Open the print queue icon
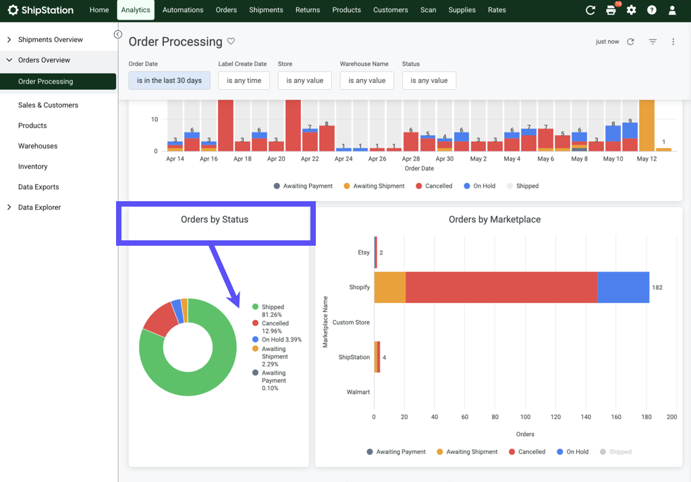Viewport: 691px width, 482px height. point(611,9)
